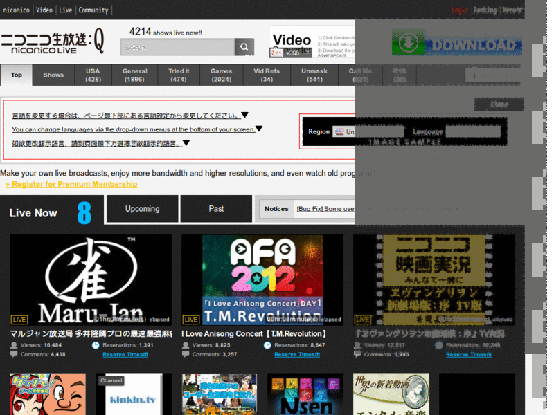This screenshot has height=415, width=554.
Task: Click clock icon beside Reservations: 8,647
Action: pos(267,345)
